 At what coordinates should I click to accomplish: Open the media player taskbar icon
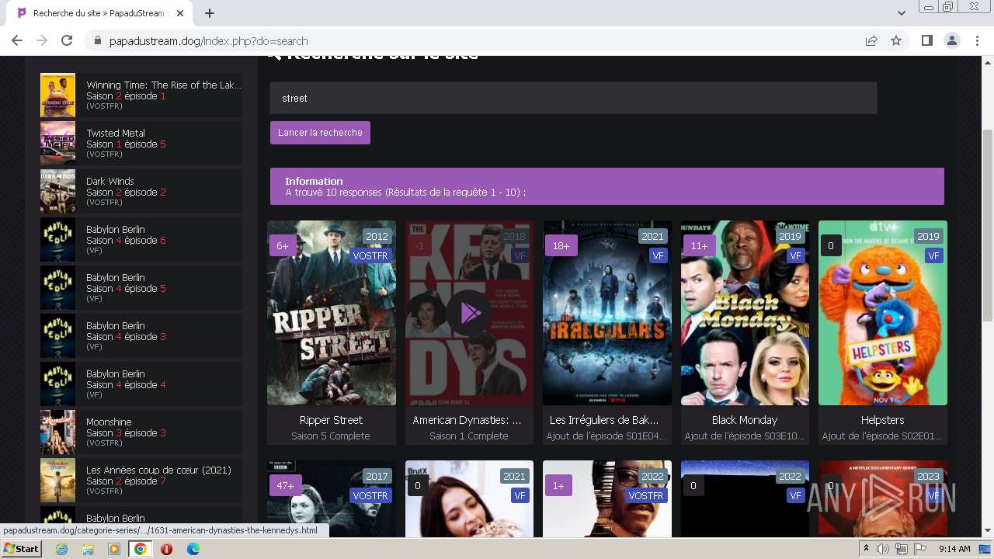tap(114, 549)
